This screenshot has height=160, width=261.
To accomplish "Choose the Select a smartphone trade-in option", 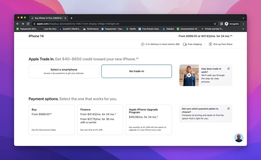I will point(64,71).
